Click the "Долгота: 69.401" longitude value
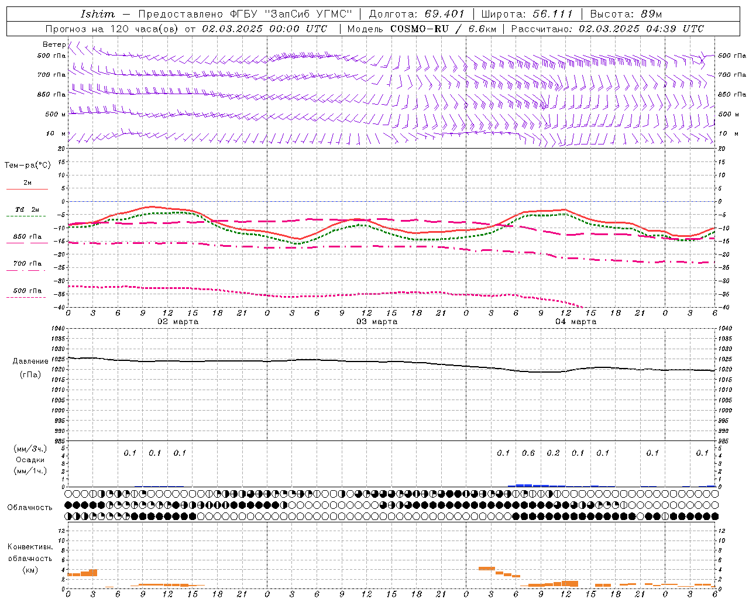This screenshot has height=599, width=749. click(x=417, y=14)
